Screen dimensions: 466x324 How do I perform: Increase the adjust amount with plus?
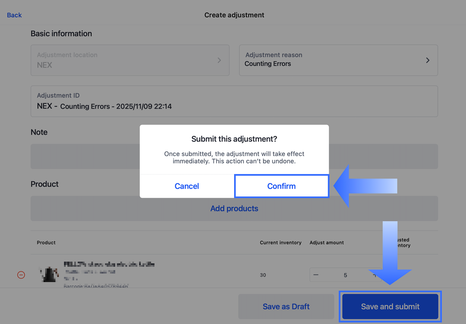[374, 275]
